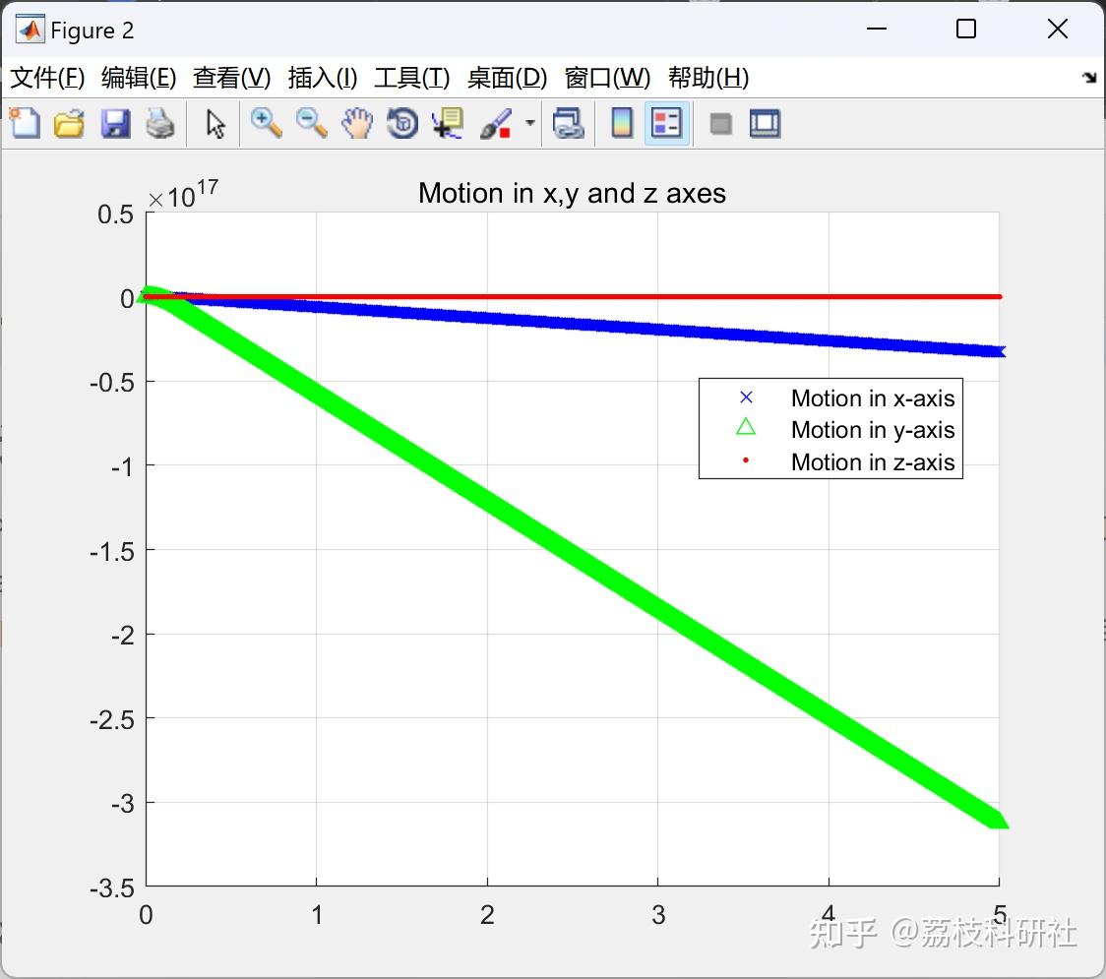Screen dimensions: 1106x979
Task: Open the 工具 menu
Action: point(411,78)
